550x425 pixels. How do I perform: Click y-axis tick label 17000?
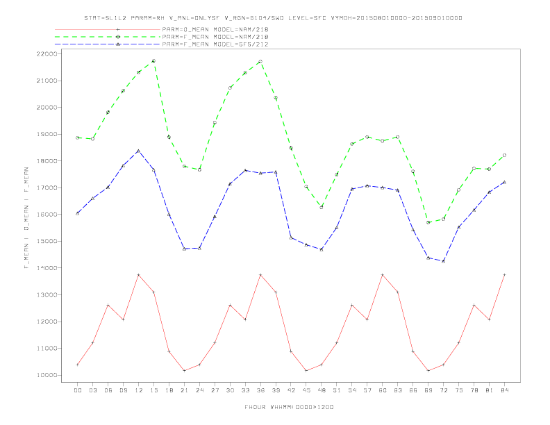47,188
